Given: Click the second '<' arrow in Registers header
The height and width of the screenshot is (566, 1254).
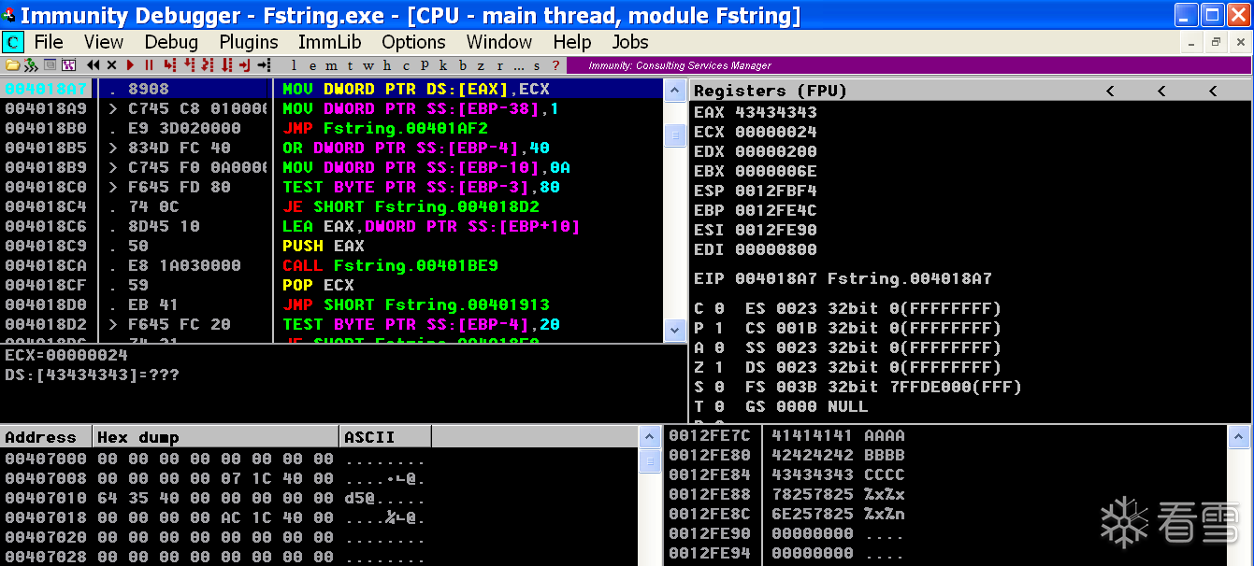Looking at the screenshot, I should 1161,91.
